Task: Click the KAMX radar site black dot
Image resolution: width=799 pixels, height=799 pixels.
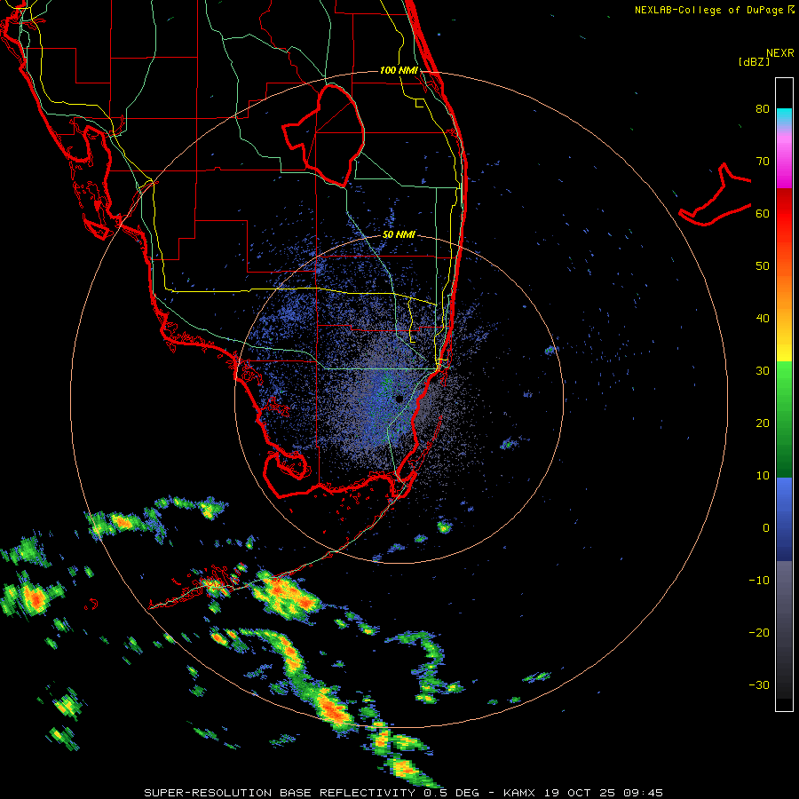Action: (x=399, y=399)
